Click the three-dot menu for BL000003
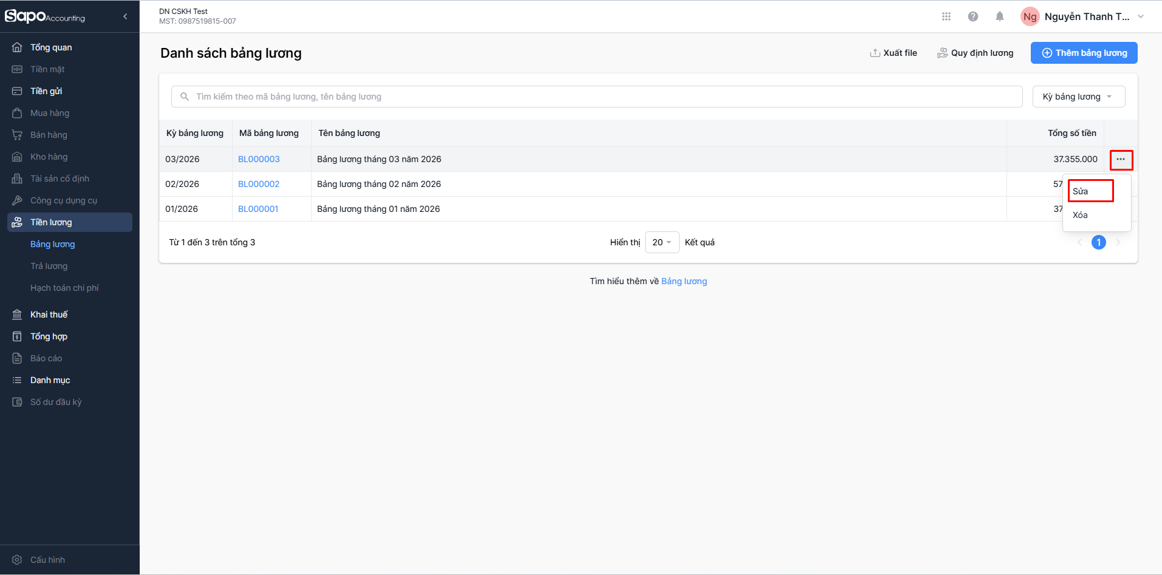 pos(1121,160)
